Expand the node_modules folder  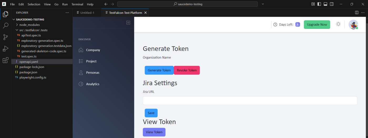pyautogui.click(x=29, y=25)
